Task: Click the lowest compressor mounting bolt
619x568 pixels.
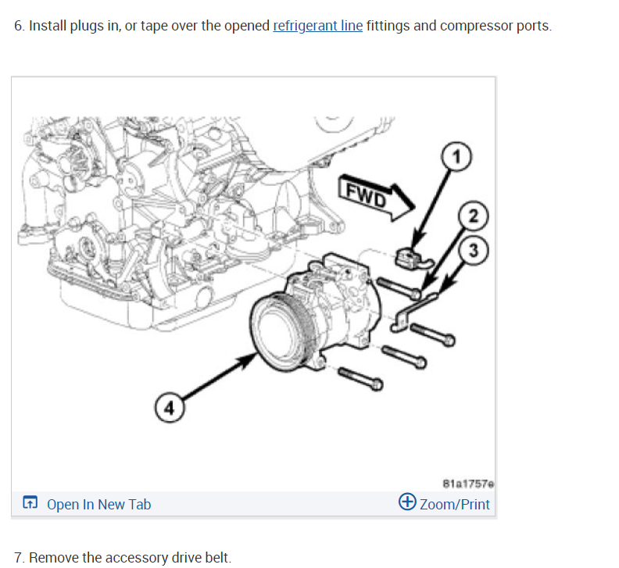Action: tap(360, 378)
